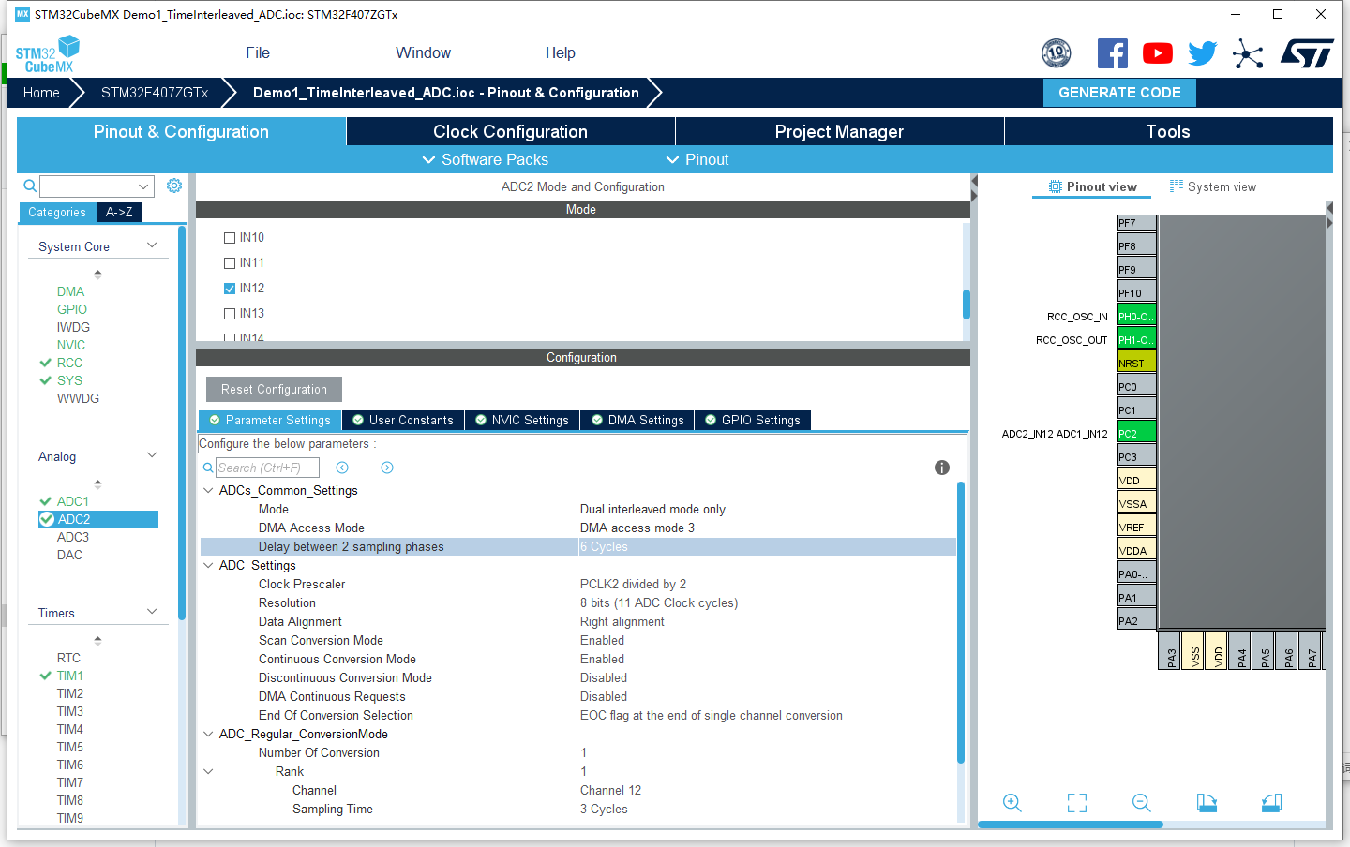Go to previous parameter search result
This screenshot has width=1350, height=847.
point(342,468)
